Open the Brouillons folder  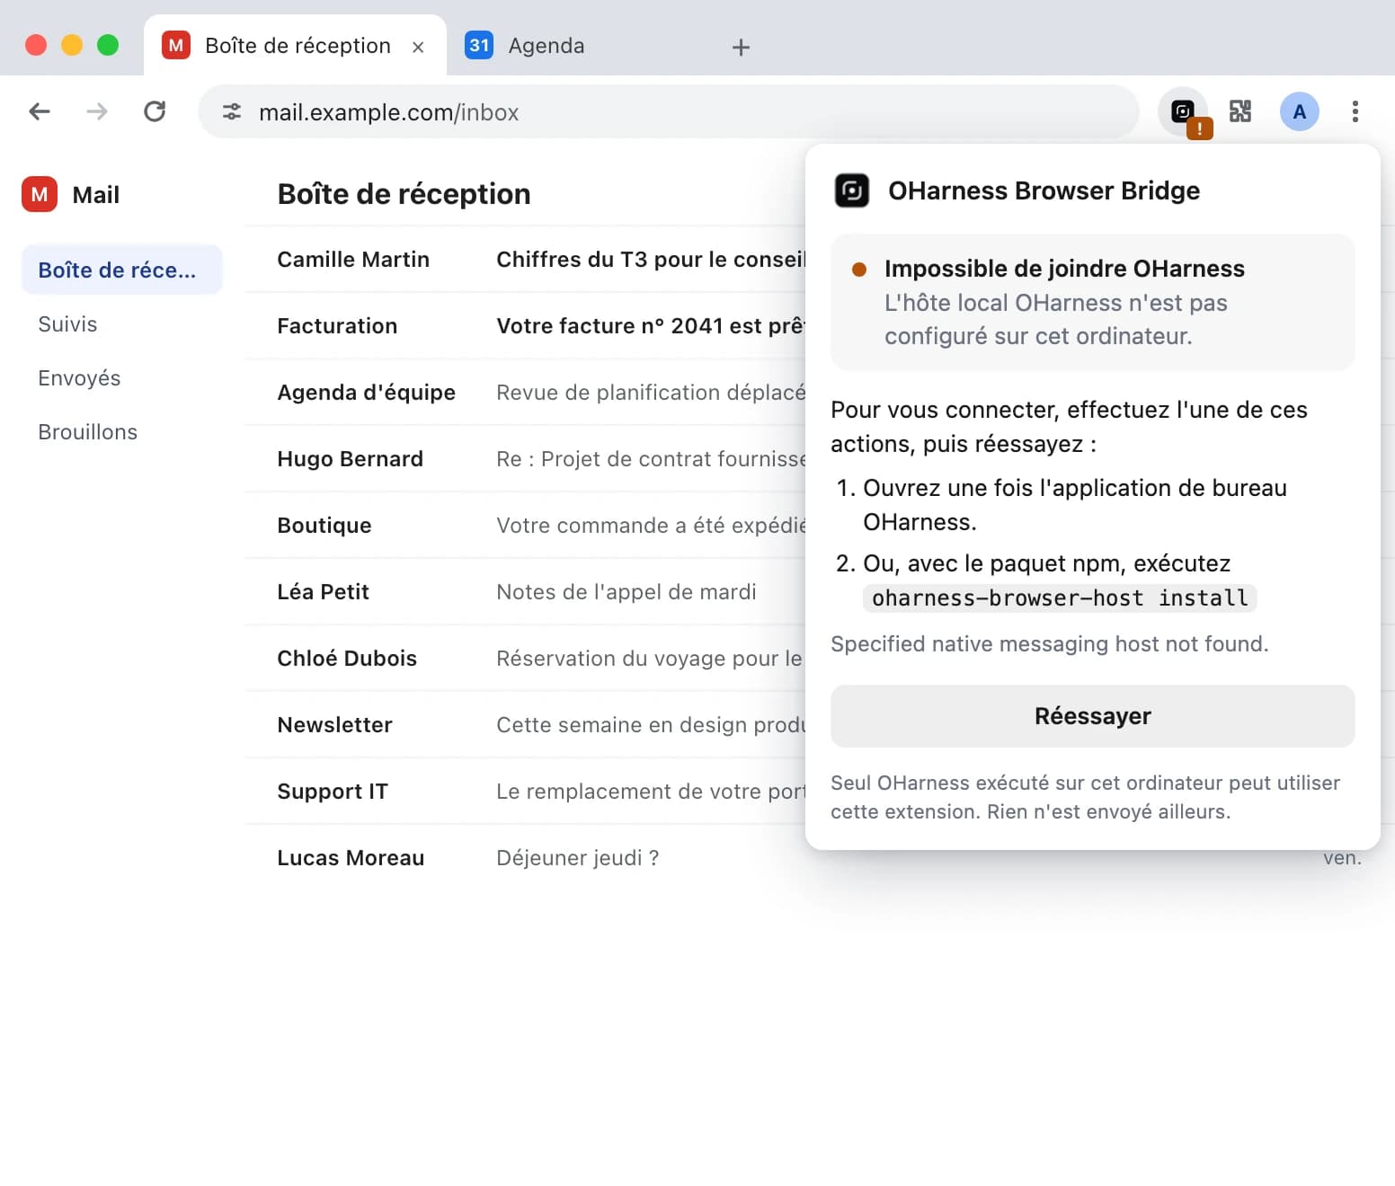pyautogui.click(x=122, y=431)
